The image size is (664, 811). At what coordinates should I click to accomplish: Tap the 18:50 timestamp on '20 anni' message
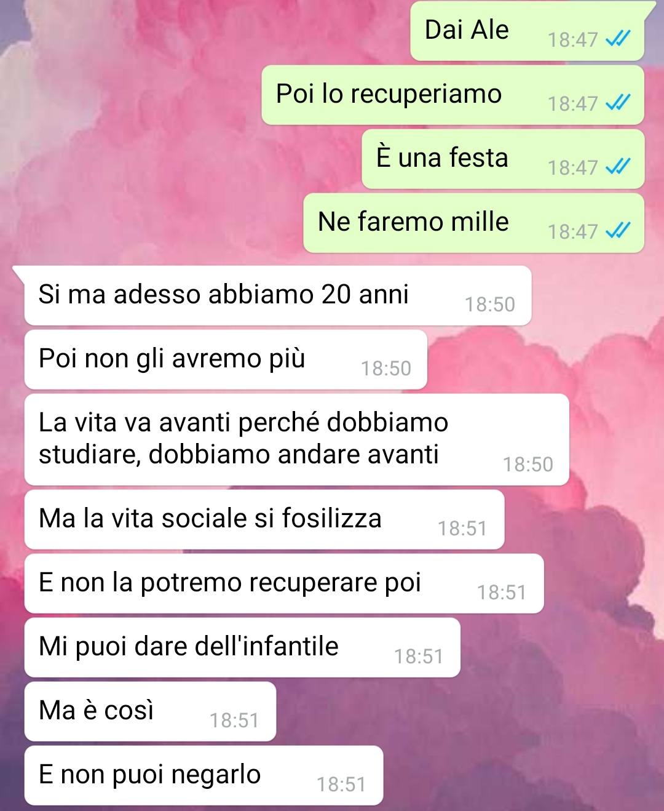(489, 304)
